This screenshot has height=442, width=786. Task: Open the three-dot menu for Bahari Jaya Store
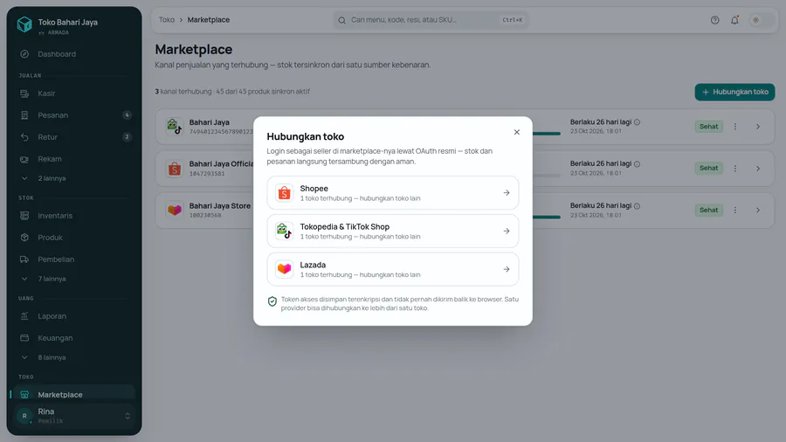click(x=735, y=211)
